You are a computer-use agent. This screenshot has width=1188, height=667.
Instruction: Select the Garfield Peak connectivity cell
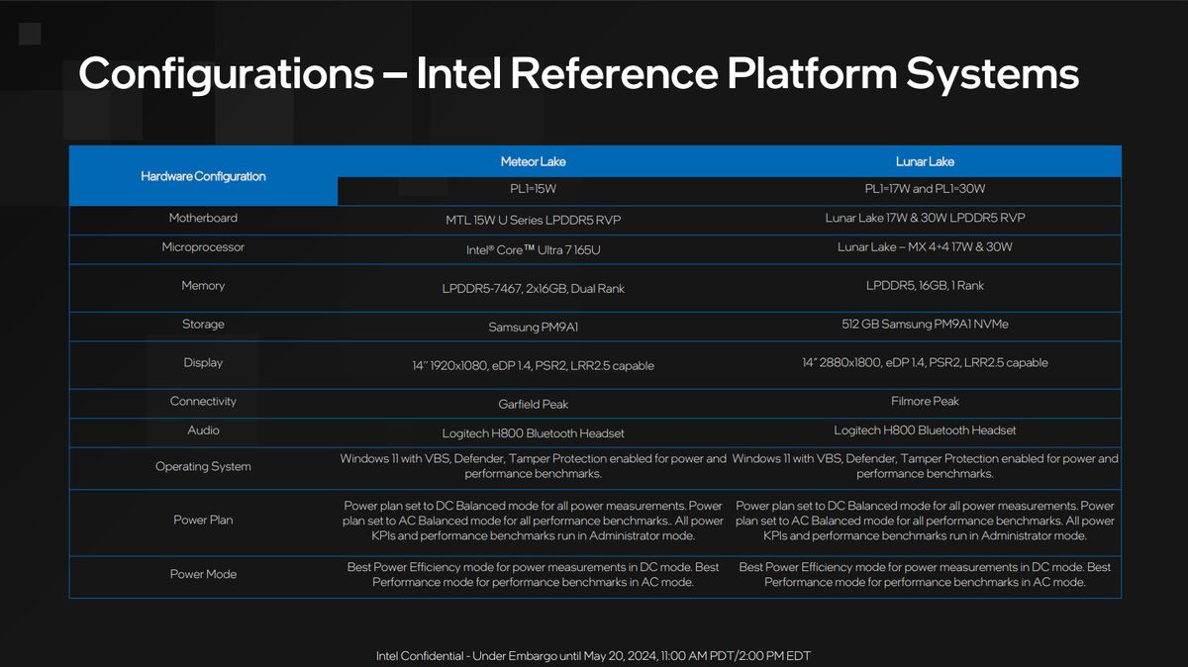(x=533, y=404)
